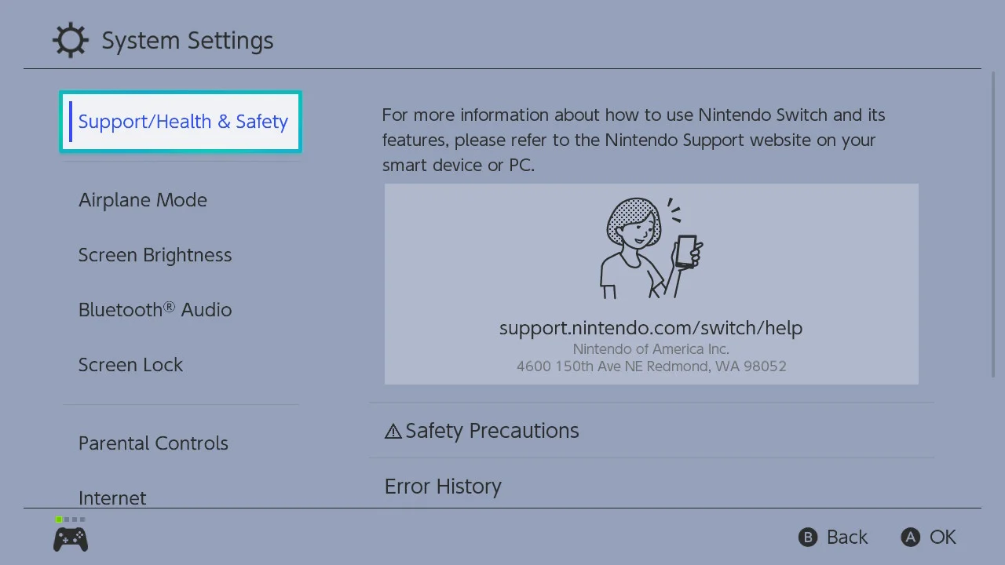1005x565 pixels.
Task: Click the OK label in footer
Action: [x=943, y=537]
